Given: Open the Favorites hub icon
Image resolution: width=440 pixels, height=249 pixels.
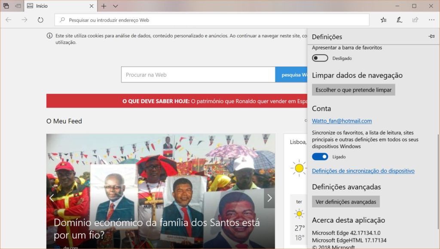Looking at the screenshot, I should [x=383, y=20].
